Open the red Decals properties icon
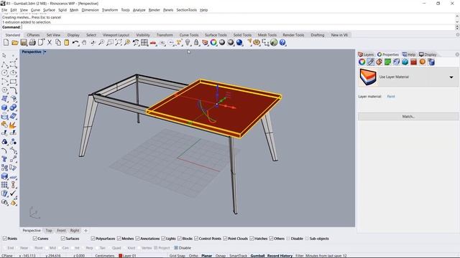Image resolution: width=460 pixels, height=258 pixels. [x=414, y=62]
